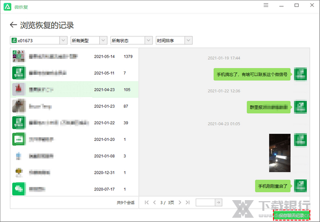Open the hamburger menu in title bar
The height and width of the screenshot is (222, 320).
click(x=266, y=5)
